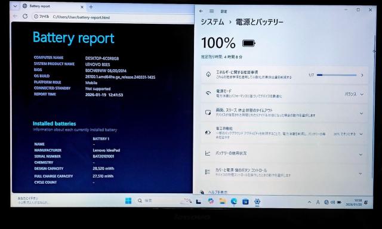The height and width of the screenshot is (229, 382).
Task: Click the Settings gear taskbar icon
Action: click(257, 202)
